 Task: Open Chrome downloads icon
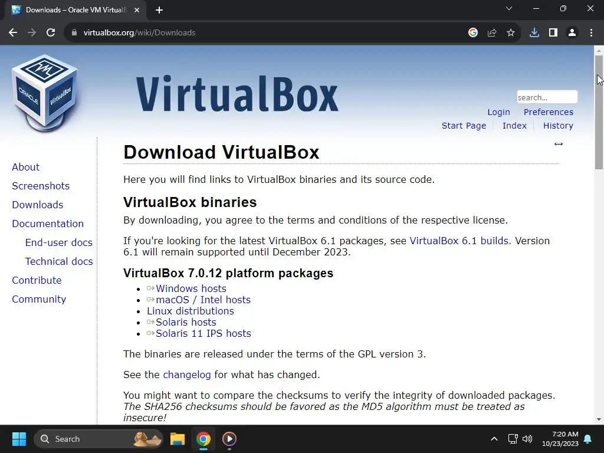pyautogui.click(x=534, y=33)
